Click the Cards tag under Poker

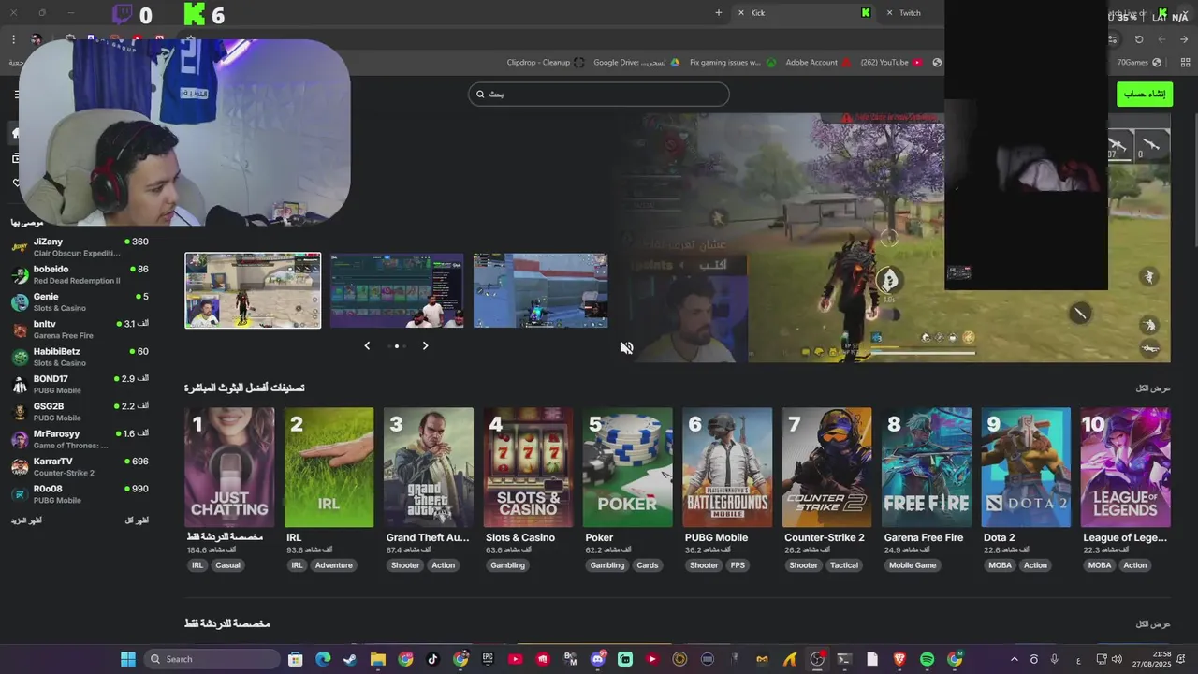pos(648,565)
